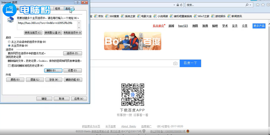Click the homepage URL text box
This screenshot has height=135, width=270.
[47, 25]
